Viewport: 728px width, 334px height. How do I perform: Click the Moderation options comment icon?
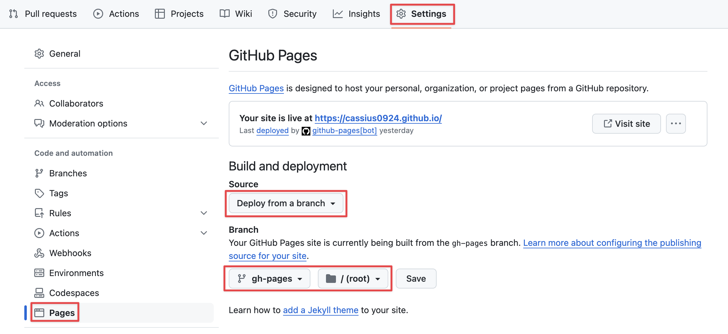pos(39,123)
